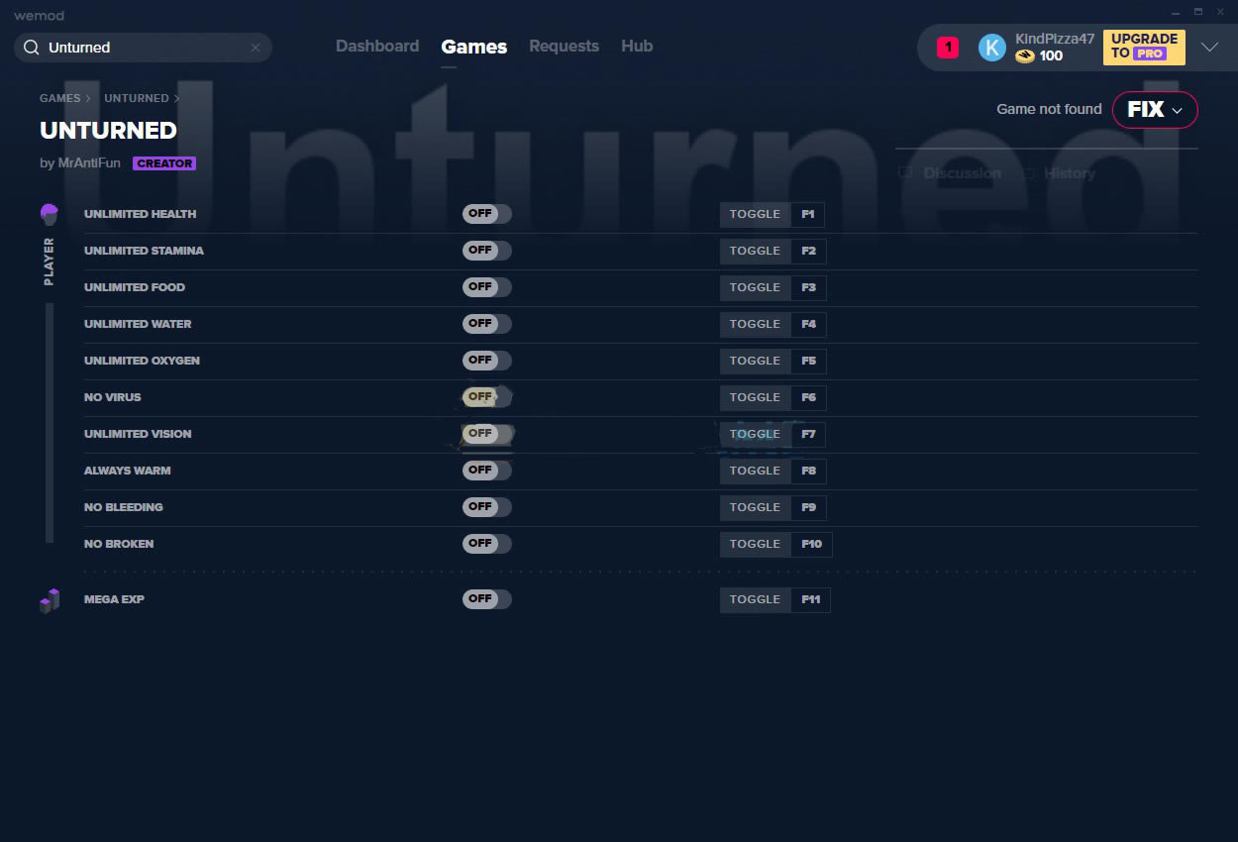This screenshot has width=1238, height=842.
Task: Enable the Unlimited Health switch
Action: [x=486, y=213]
